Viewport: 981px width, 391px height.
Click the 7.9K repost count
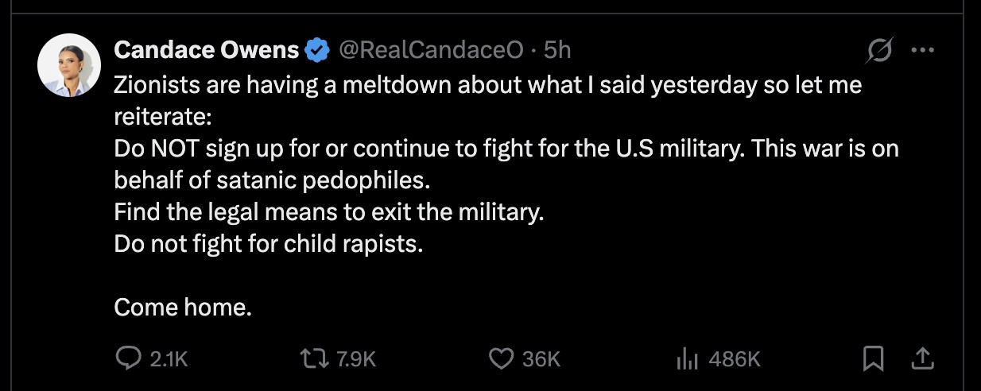click(x=356, y=360)
